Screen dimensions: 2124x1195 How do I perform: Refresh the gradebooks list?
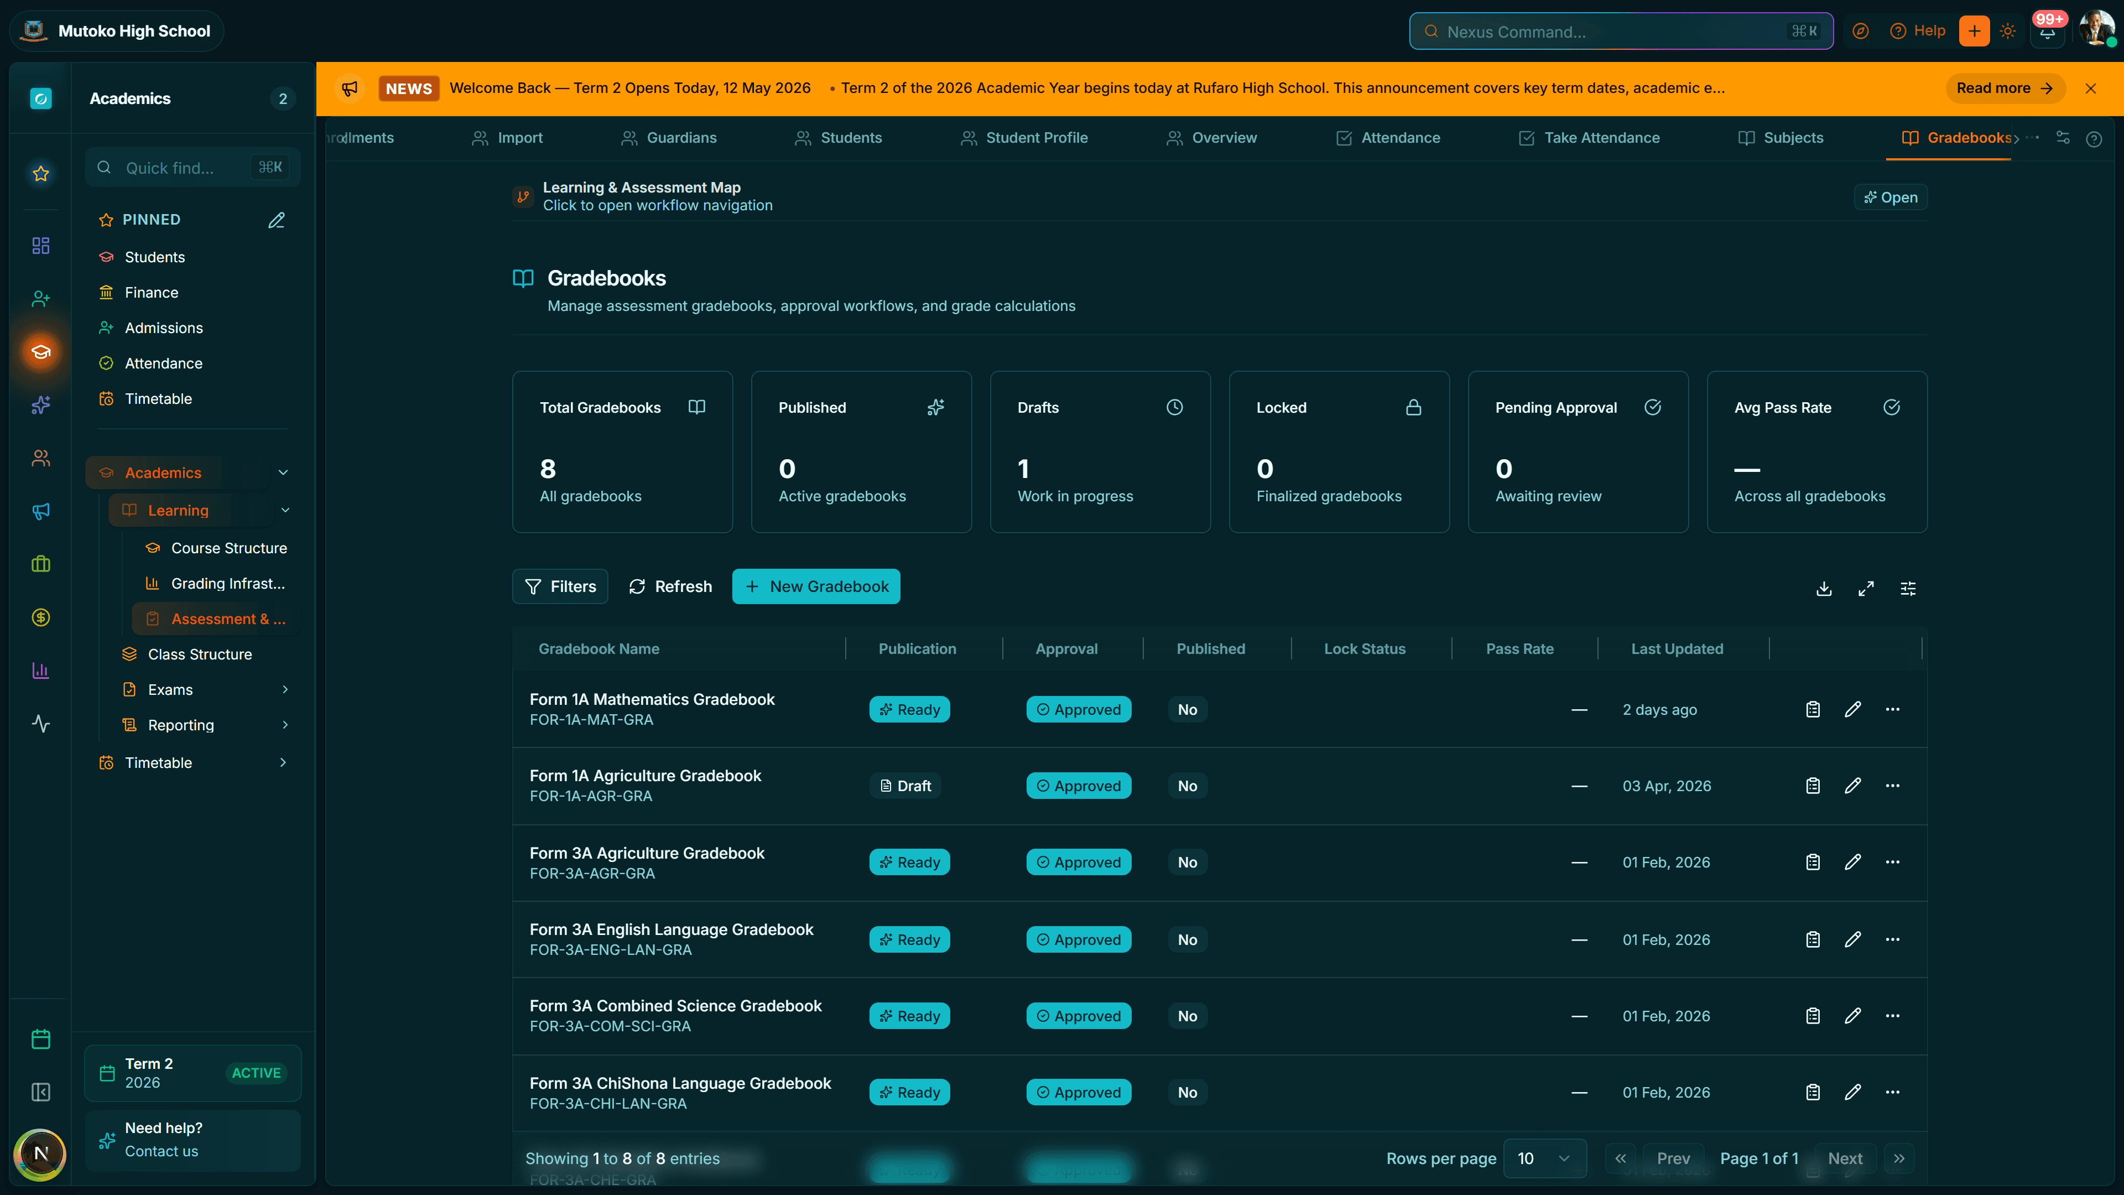point(670,586)
